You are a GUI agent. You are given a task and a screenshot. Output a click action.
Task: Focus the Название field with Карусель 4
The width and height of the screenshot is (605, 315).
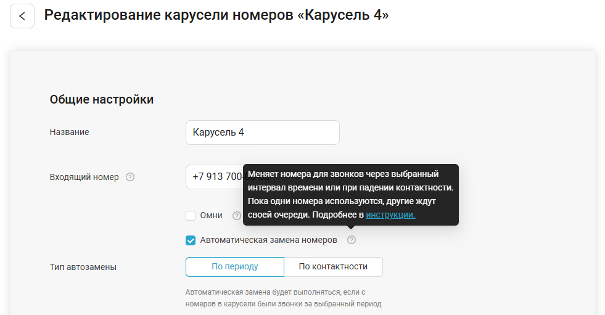tap(262, 133)
